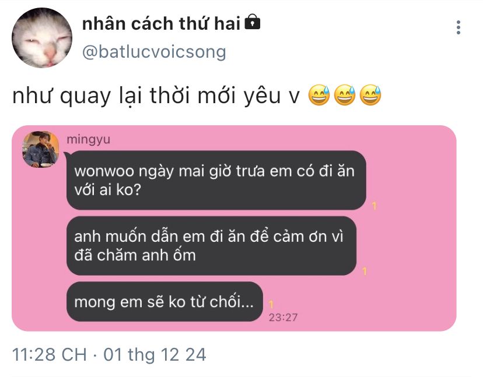The width and height of the screenshot is (483, 377).
Task: Open mingyu's avatar in the chat image
Action: pos(40,149)
